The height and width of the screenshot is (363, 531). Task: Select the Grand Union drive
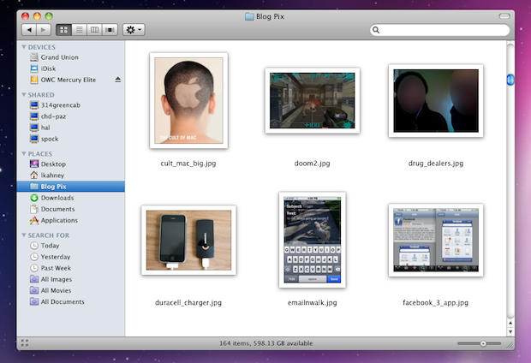(x=60, y=57)
